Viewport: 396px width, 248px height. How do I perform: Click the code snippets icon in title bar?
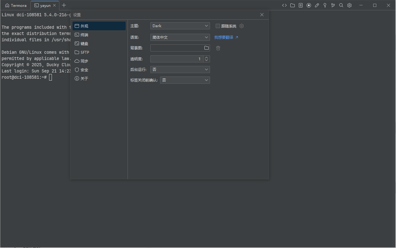coord(284,5)
